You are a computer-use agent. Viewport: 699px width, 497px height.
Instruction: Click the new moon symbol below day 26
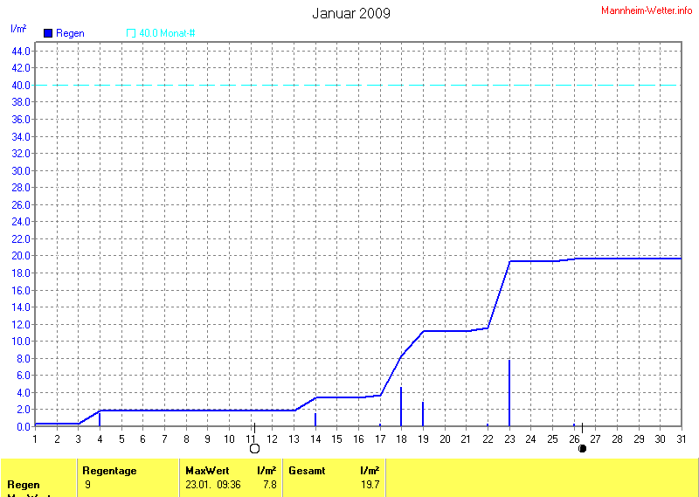point(582,448)
